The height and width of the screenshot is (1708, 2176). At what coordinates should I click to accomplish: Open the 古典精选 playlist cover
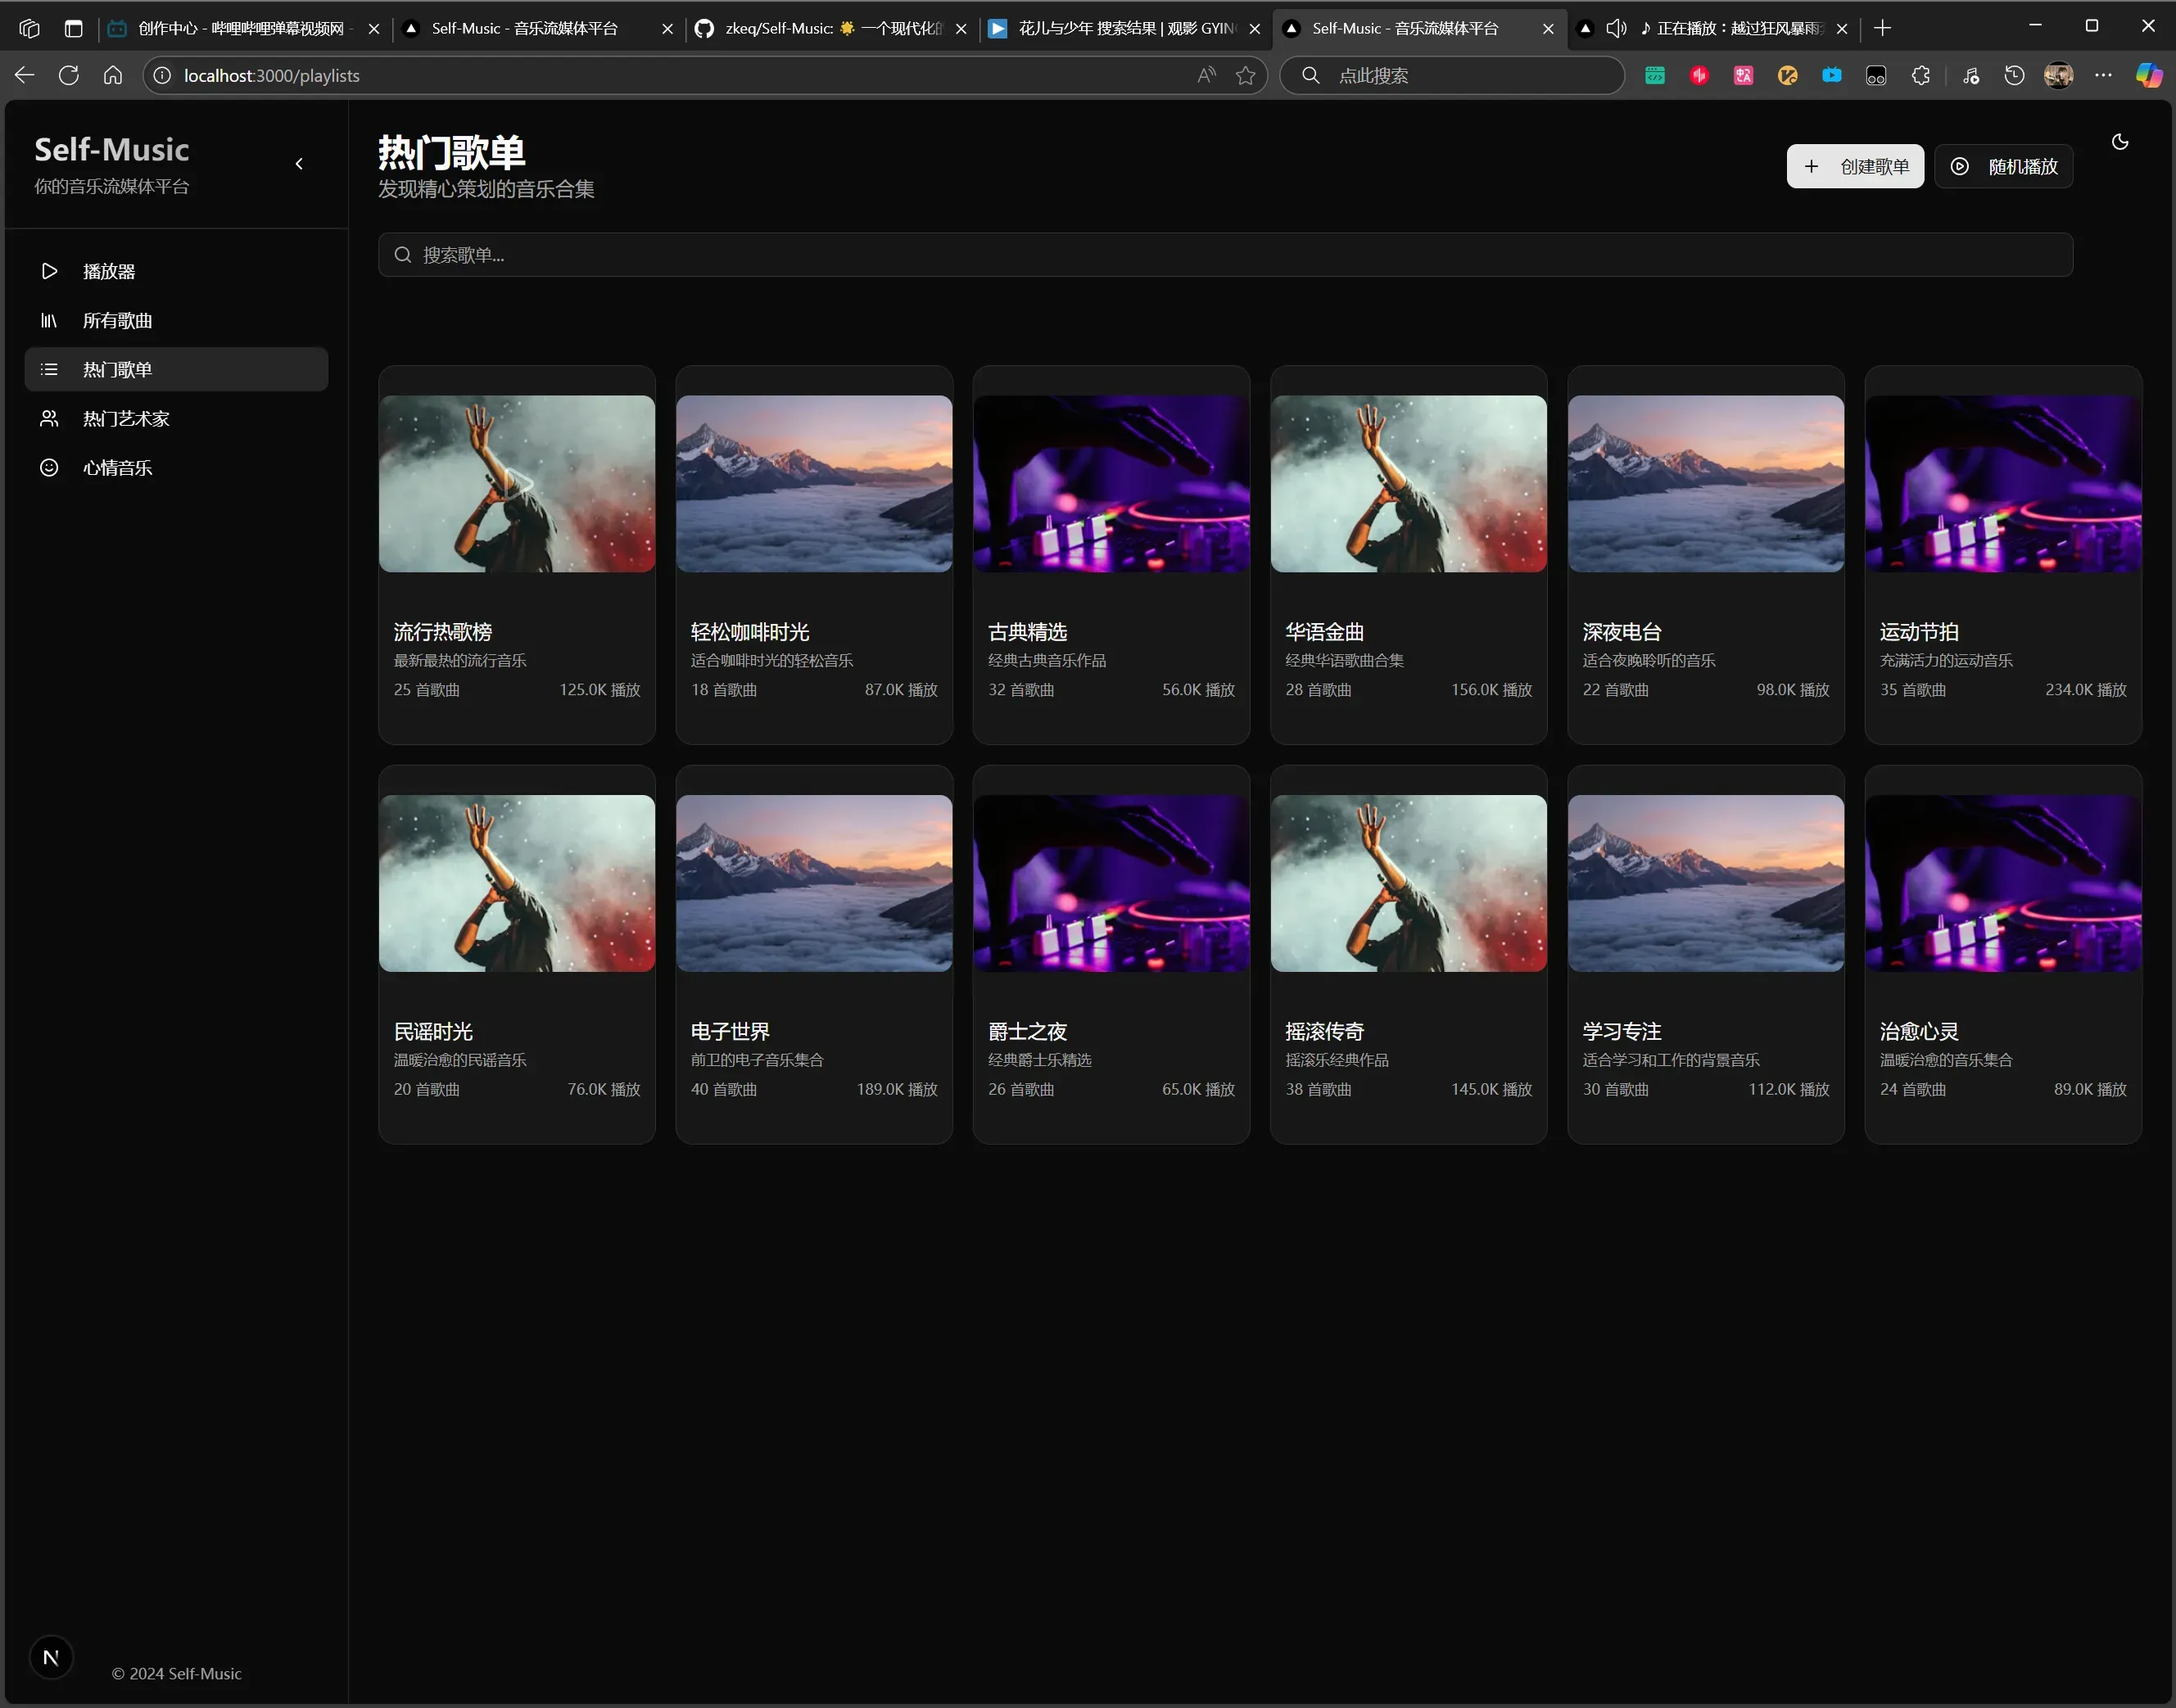pos(1110,483)
